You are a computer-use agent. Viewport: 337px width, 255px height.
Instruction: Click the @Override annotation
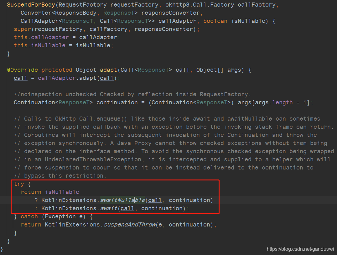coord(22,70)
